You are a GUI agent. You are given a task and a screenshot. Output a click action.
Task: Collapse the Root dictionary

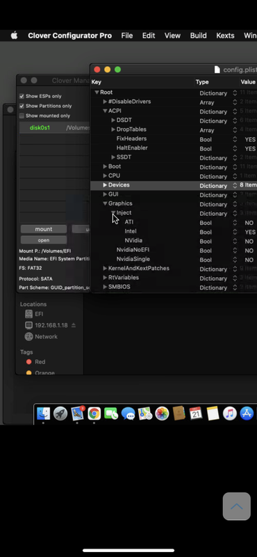click(97, 93)
